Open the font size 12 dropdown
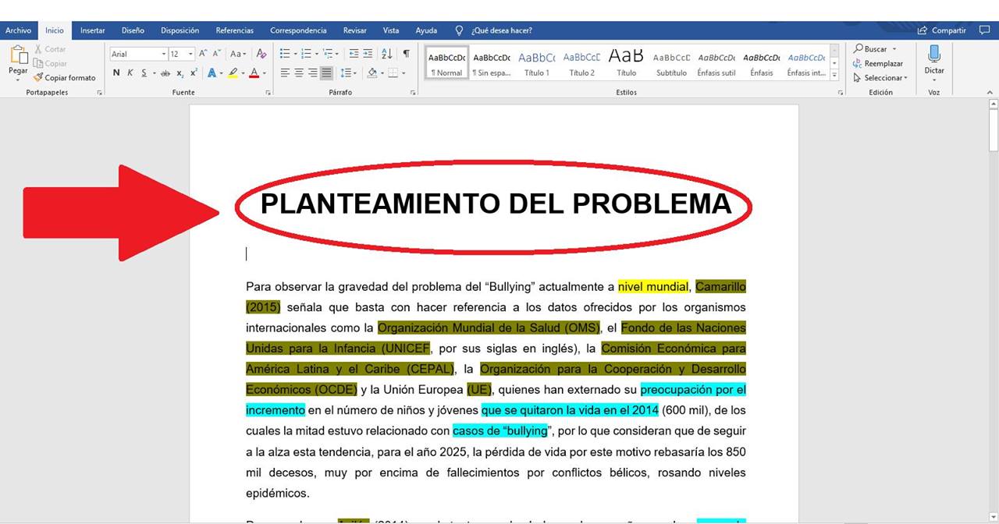The height and width of the screenshot is (524, 999). (x=190, y=54)
